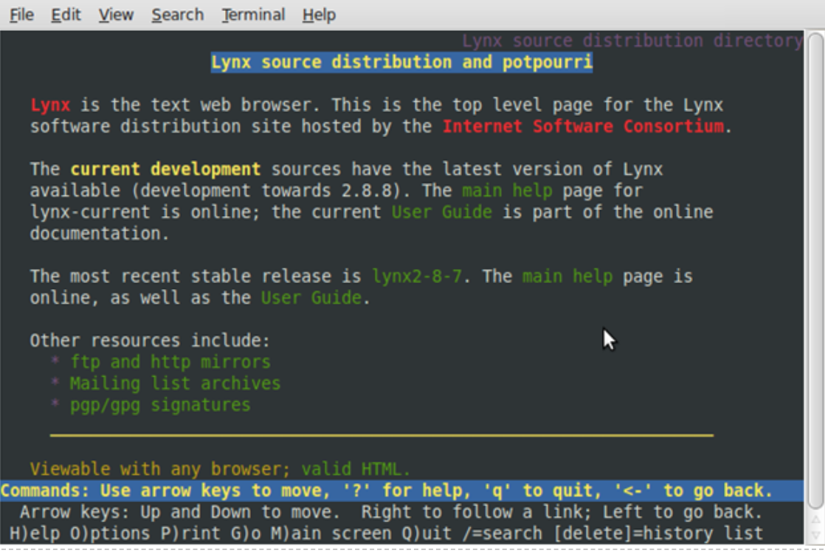825x553 pixels.
Task: Follow the Internet Software Consortium link
Action: 582,126
